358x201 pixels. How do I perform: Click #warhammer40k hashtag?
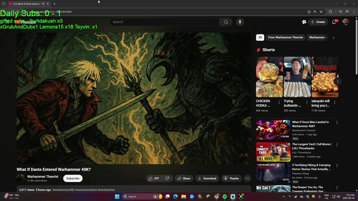(63, 190)
